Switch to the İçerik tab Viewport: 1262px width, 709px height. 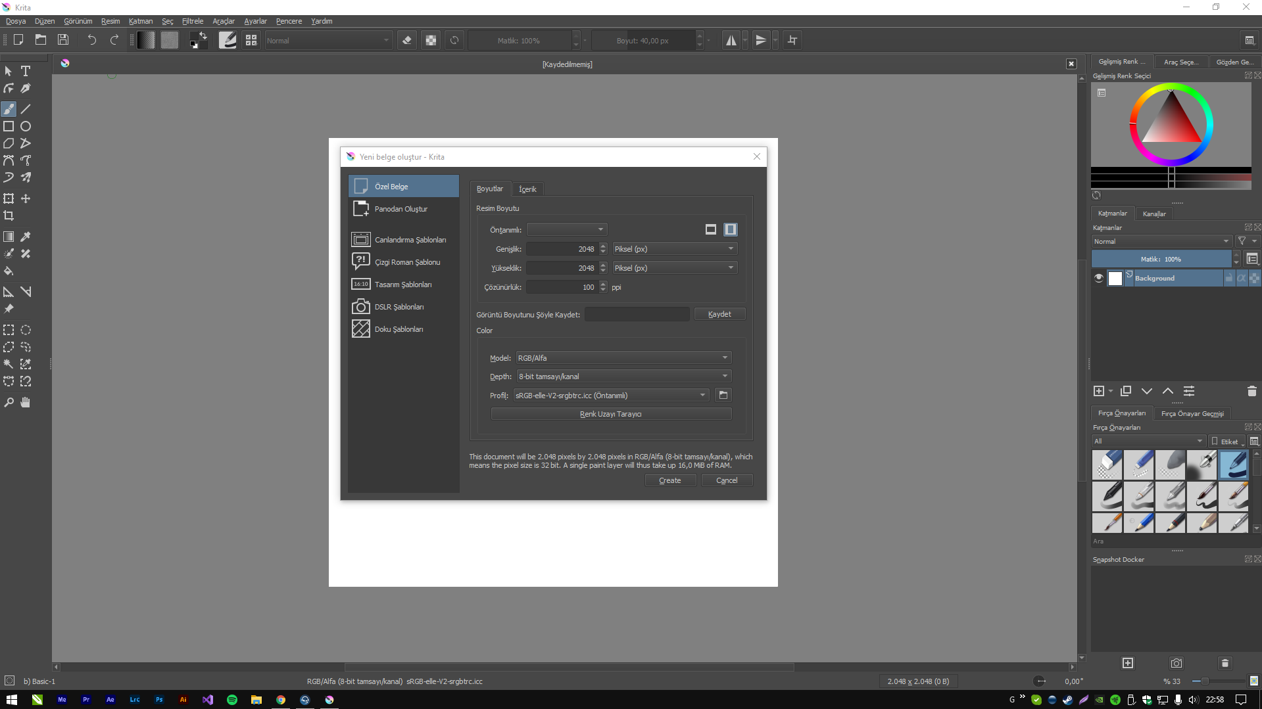[x=527, y=189]
